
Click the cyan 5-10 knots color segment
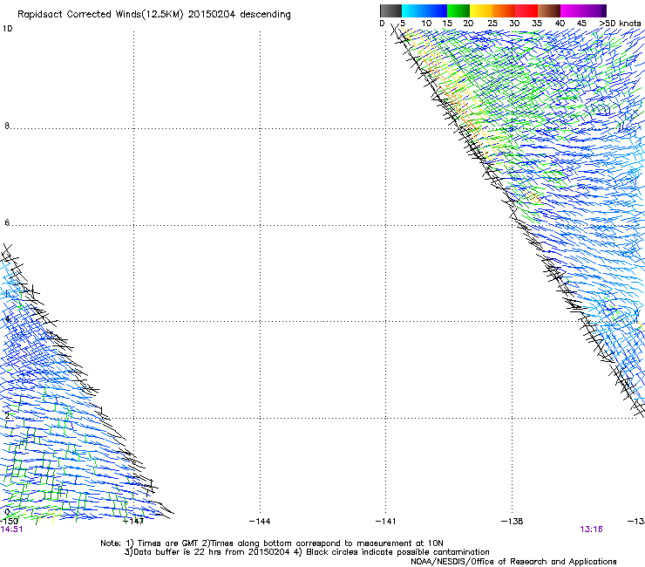pyautogui.click(x=413, y=10)
